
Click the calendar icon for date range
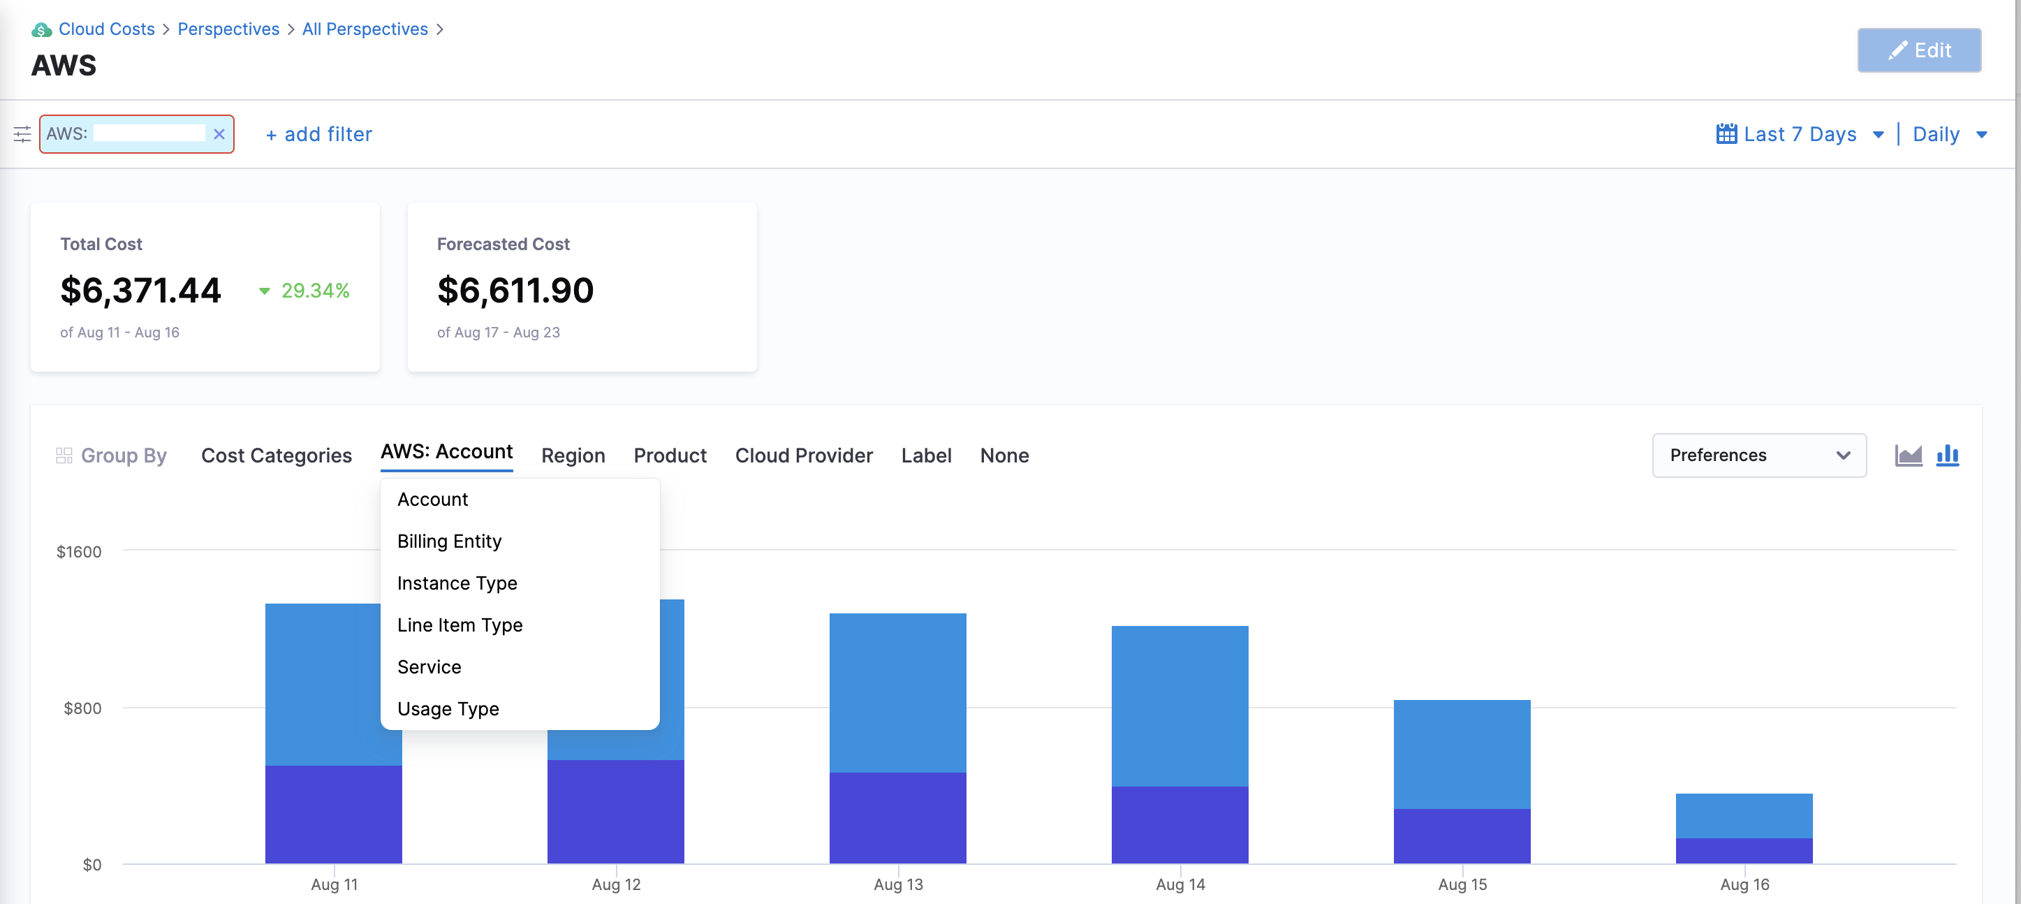point(1726,134)
